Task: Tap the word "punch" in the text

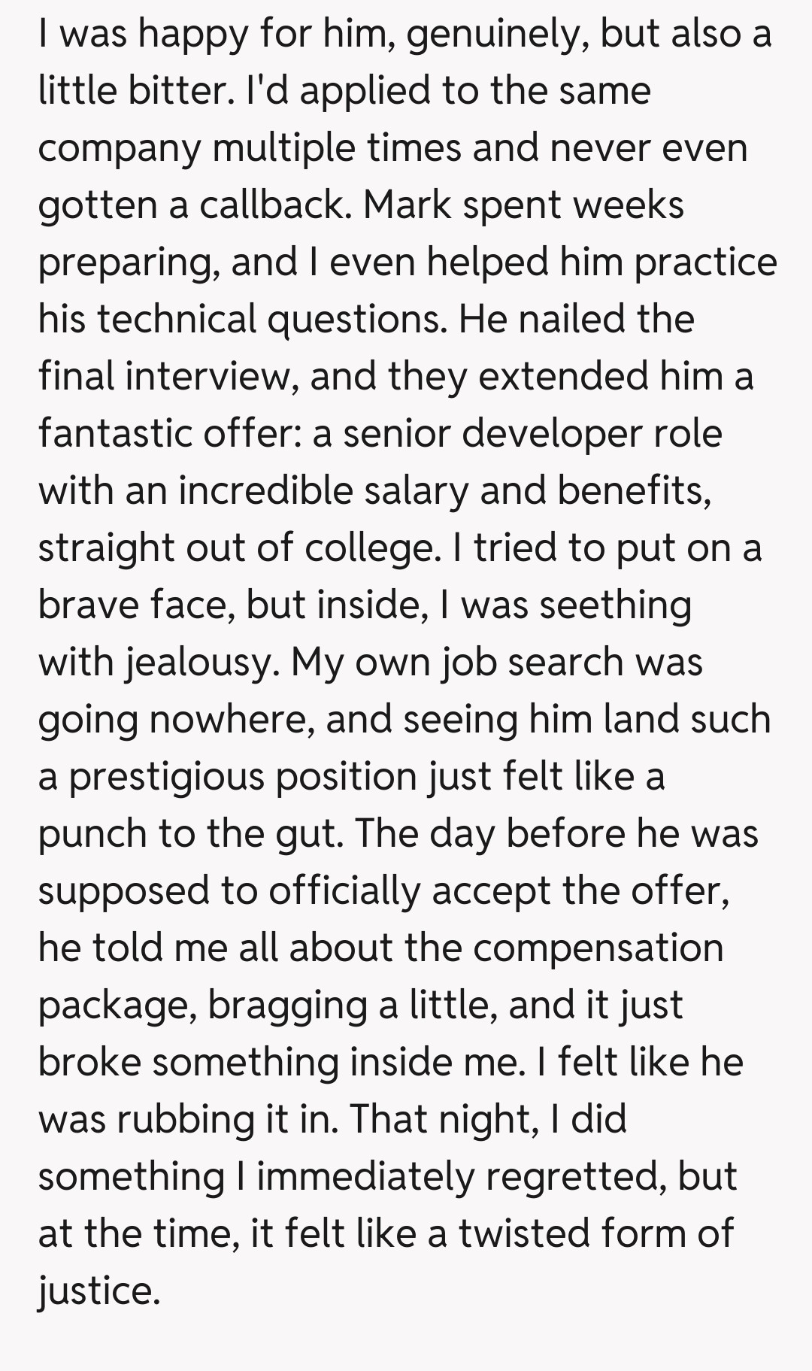Action: (92, 834)
